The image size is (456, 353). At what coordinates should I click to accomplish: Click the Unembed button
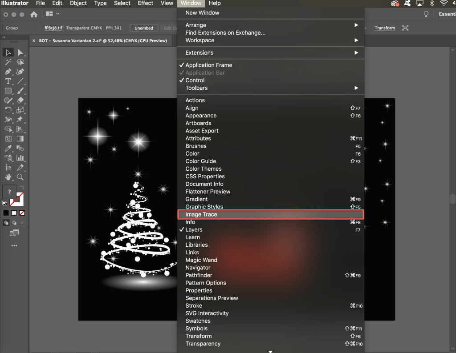(144, 28)
